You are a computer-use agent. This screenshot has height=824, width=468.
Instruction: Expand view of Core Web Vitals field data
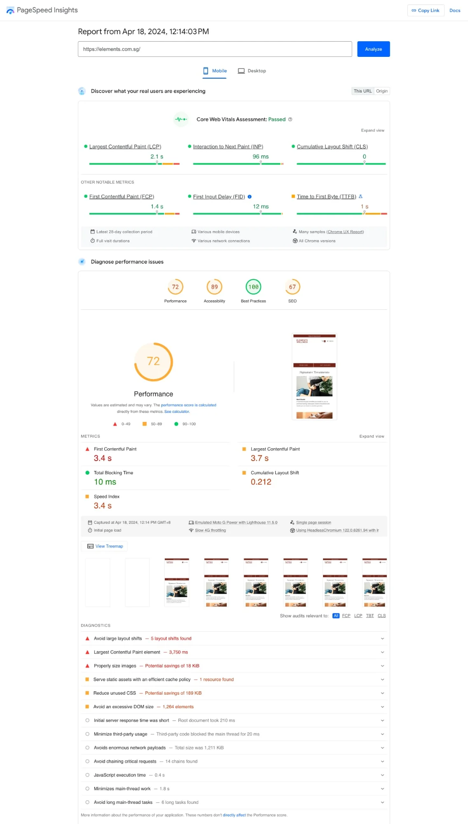click(372, 131)
